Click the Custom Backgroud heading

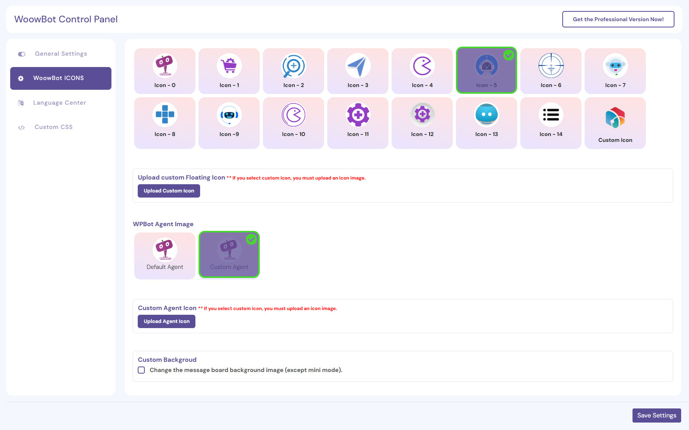[167, 360]
